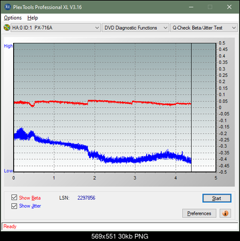Click the LSN: label

64,198
